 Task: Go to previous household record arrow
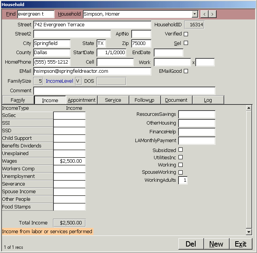click(x=204, y=14)
